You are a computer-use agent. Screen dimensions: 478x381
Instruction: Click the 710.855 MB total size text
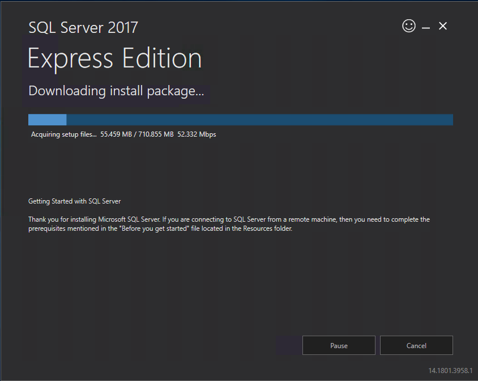point(156,134)
